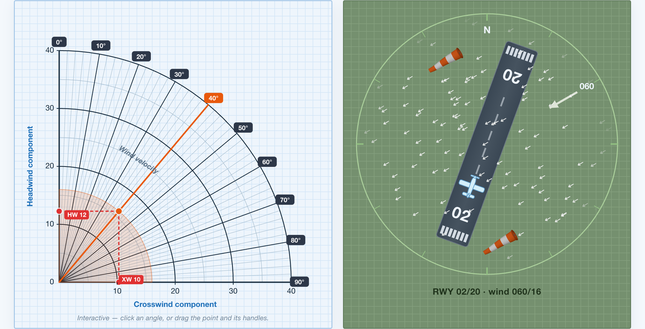The width and height of the screenshot is (645, 329).
Task: Click the runway 02 threshold stripes
Action: [454, 234]
